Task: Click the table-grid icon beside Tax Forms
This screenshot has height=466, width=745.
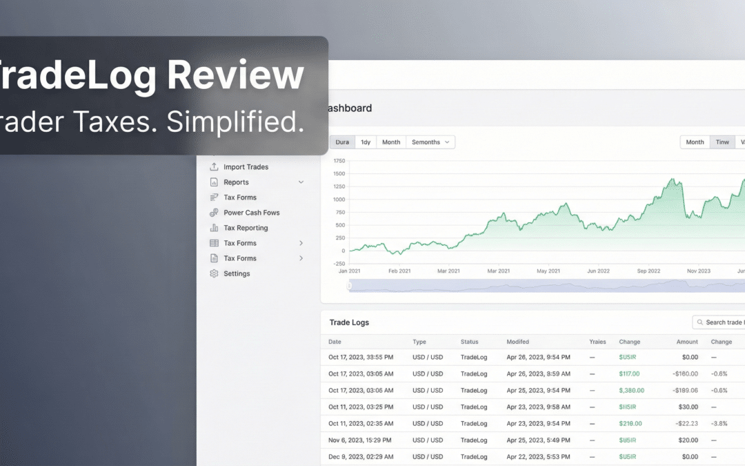Action: pyautogui.click(x=214, y=243)
